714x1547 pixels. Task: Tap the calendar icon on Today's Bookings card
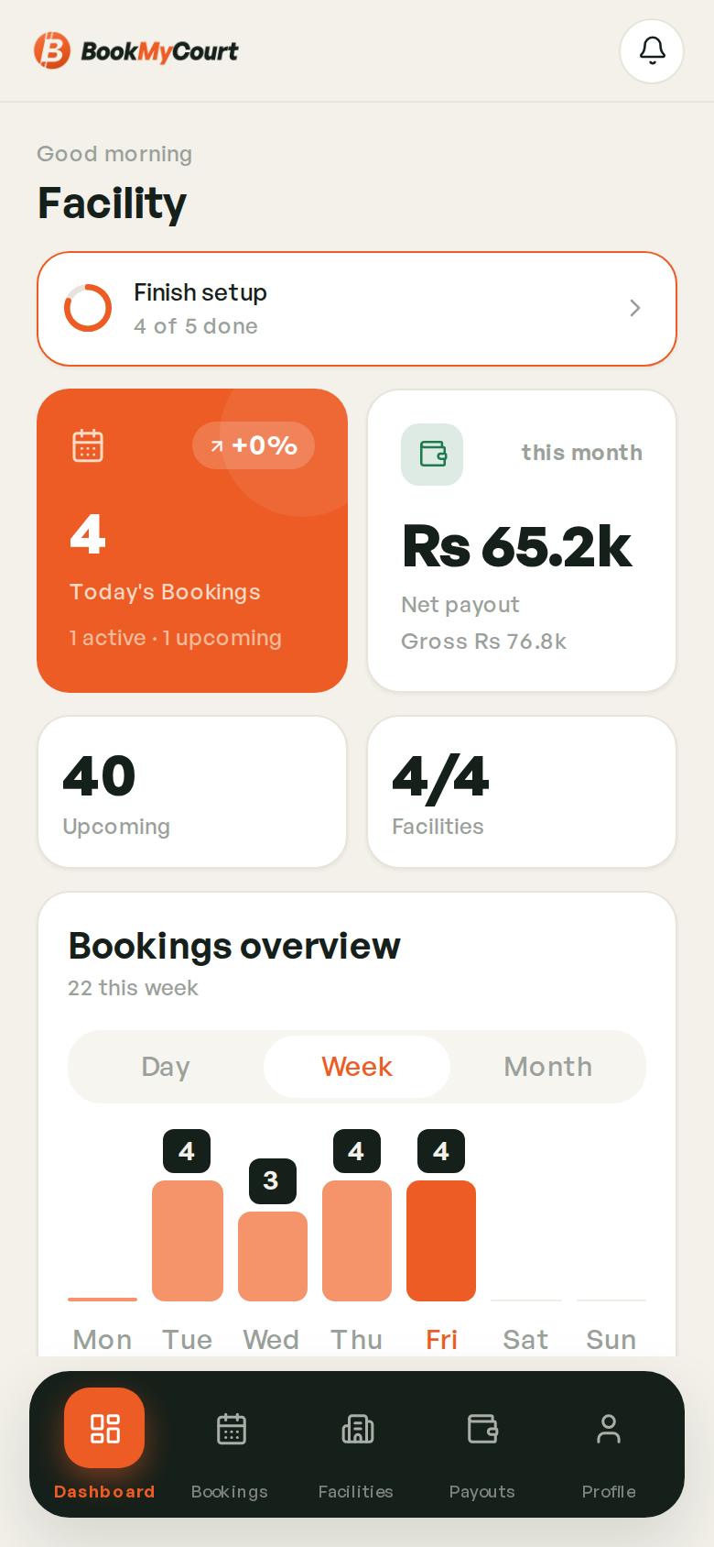[x=88, y=446]
